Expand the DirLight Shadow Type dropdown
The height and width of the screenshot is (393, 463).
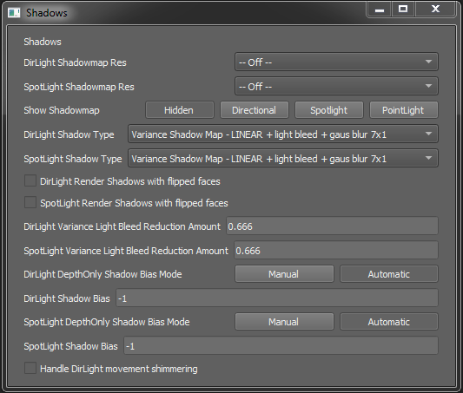[283, 134]
